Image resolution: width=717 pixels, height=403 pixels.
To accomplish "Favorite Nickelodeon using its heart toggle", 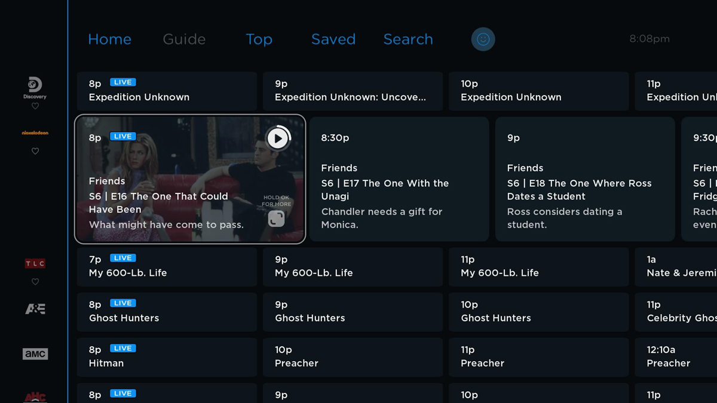I will tap(35, 151).
